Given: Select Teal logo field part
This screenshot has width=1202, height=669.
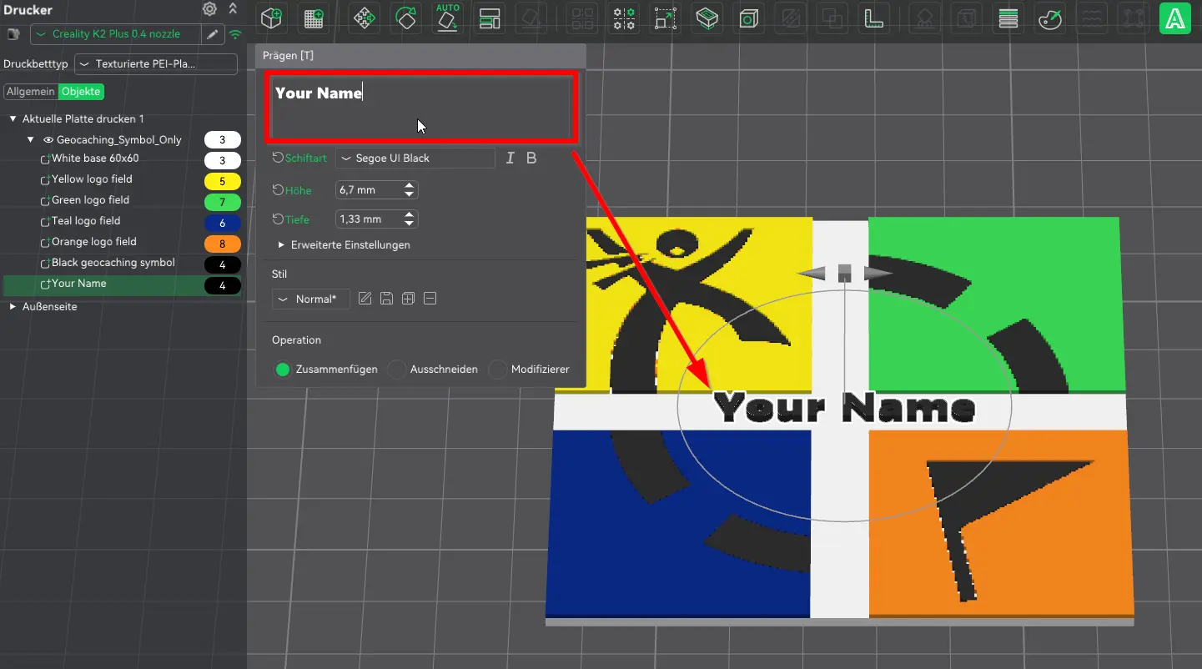Looking at the screenshot, I should pos(86,221).
